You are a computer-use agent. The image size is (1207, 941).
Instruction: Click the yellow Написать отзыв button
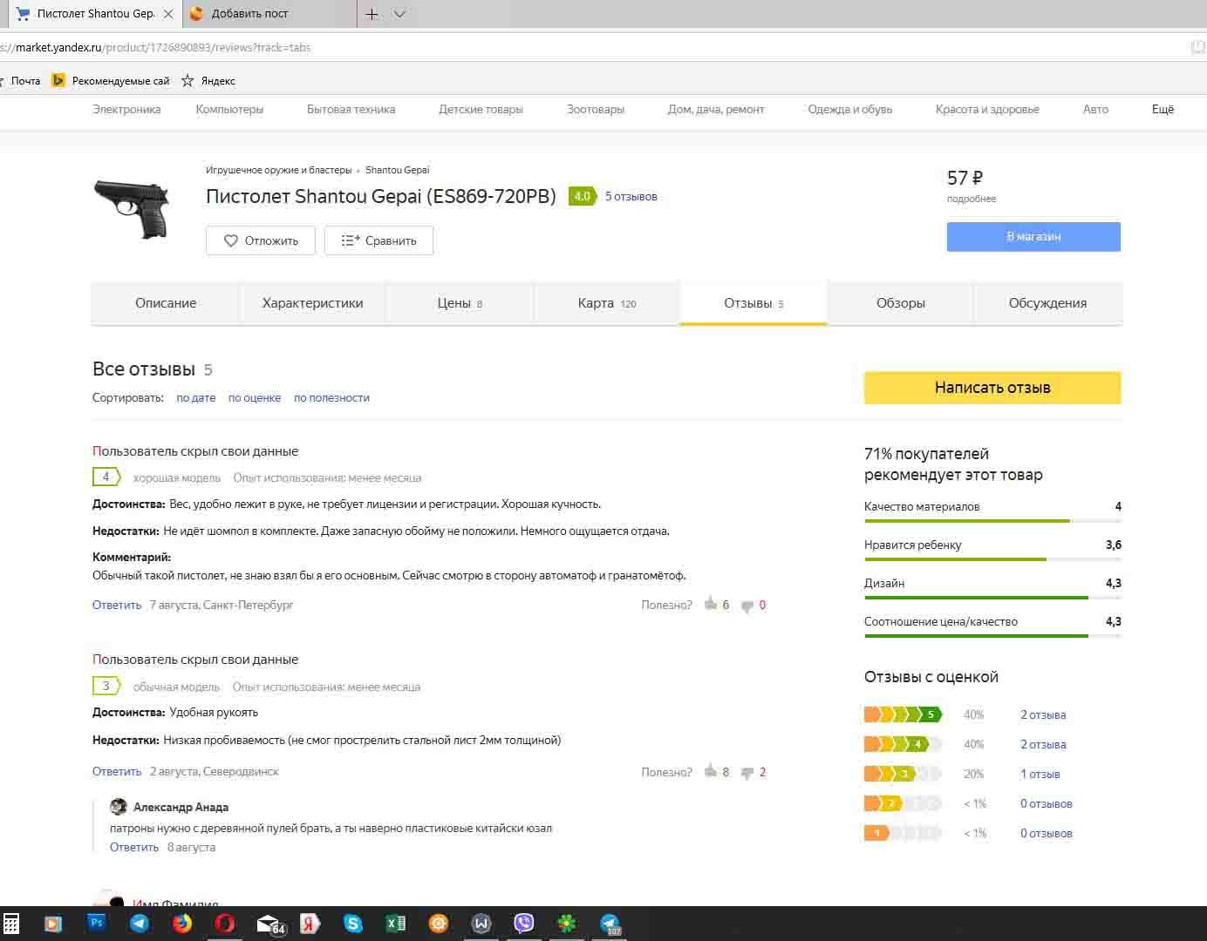coord(992,388)
